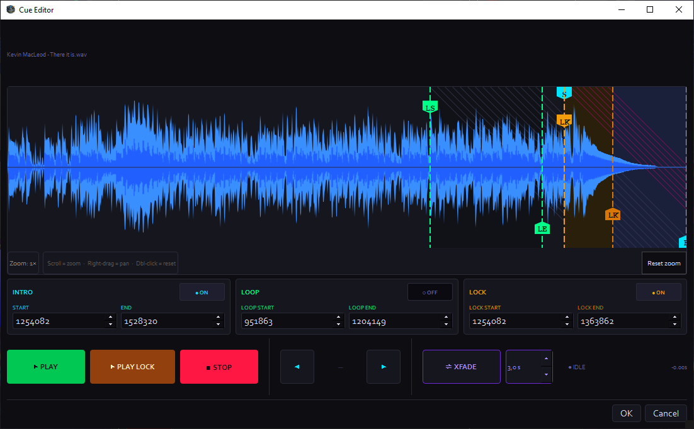This screenshot has height=429, width=694.
Task: Minimize the Cue Editor window
Action: pyautogui.click(x=622, y=9)
